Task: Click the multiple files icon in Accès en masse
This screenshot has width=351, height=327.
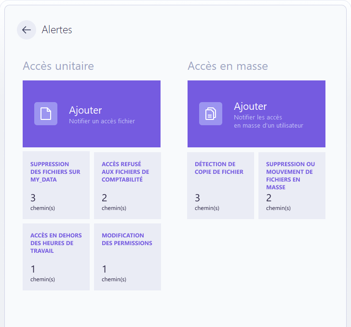Action: point(211,114)
